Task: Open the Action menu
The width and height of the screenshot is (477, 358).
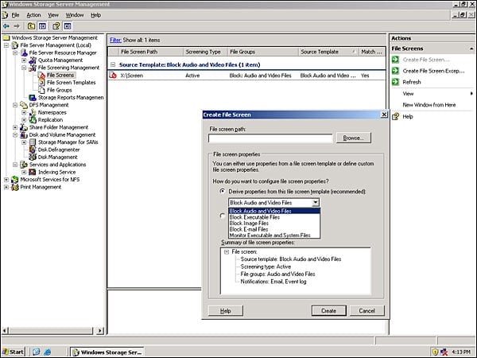Action: [x=33, y=15]
